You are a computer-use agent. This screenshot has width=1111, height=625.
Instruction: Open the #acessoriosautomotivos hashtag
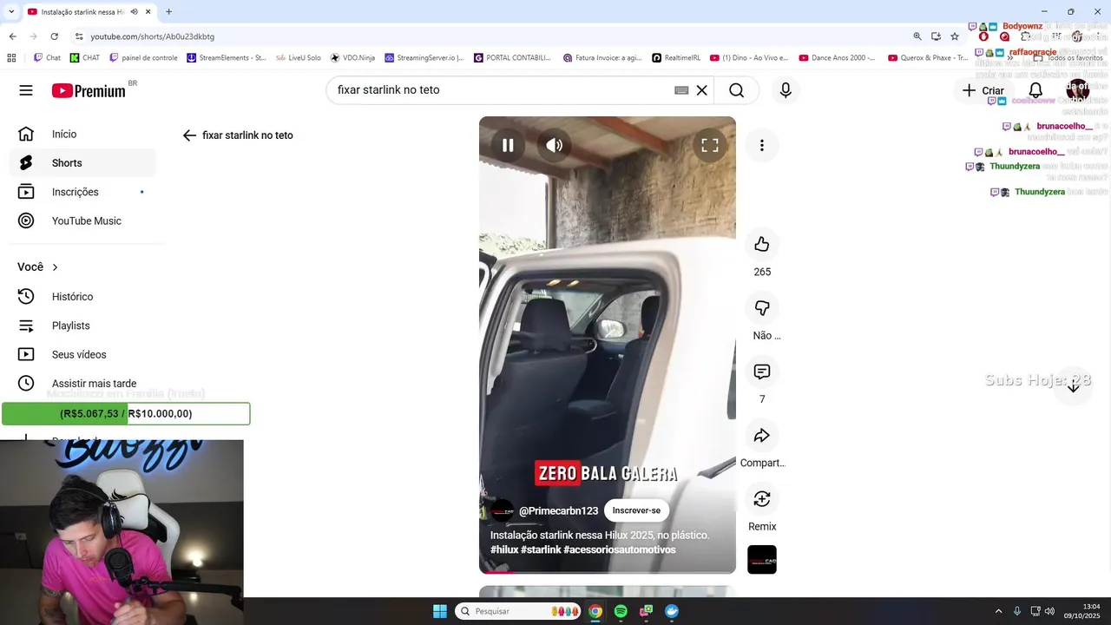click(x=619, y=549)
